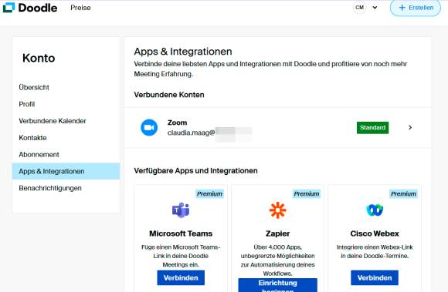Viewport: 448px width, 292px height.
Task: Open Zoom account details via chevron
Action: 410,127
